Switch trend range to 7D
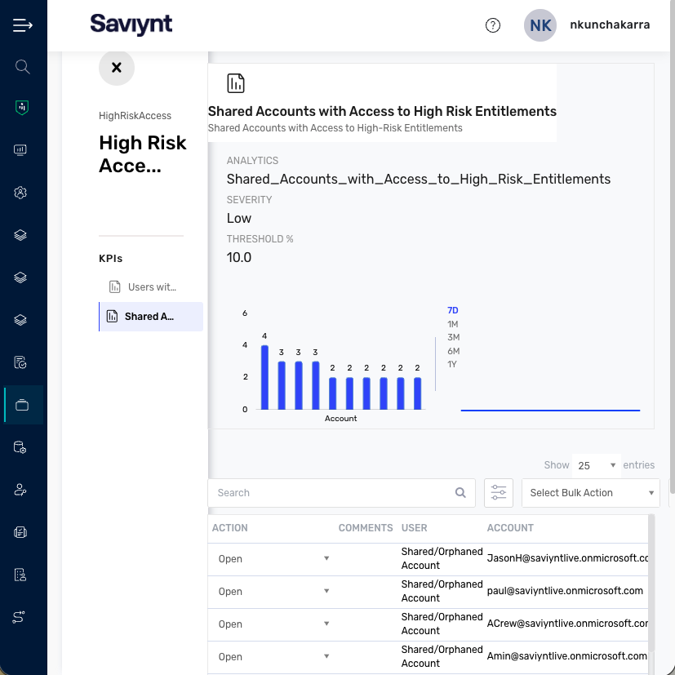This screenshot has height=675, width=675. pyautogui.click(x=453, y=310)
